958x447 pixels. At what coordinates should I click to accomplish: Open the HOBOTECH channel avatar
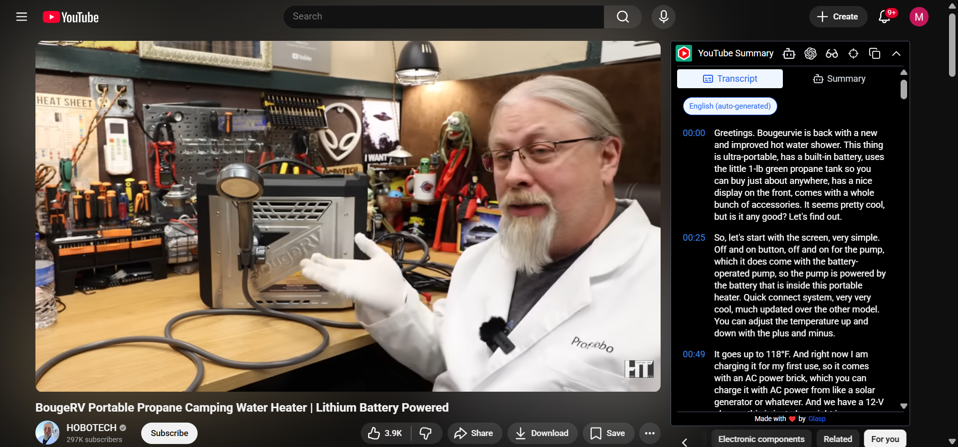[x=47, y=433]
